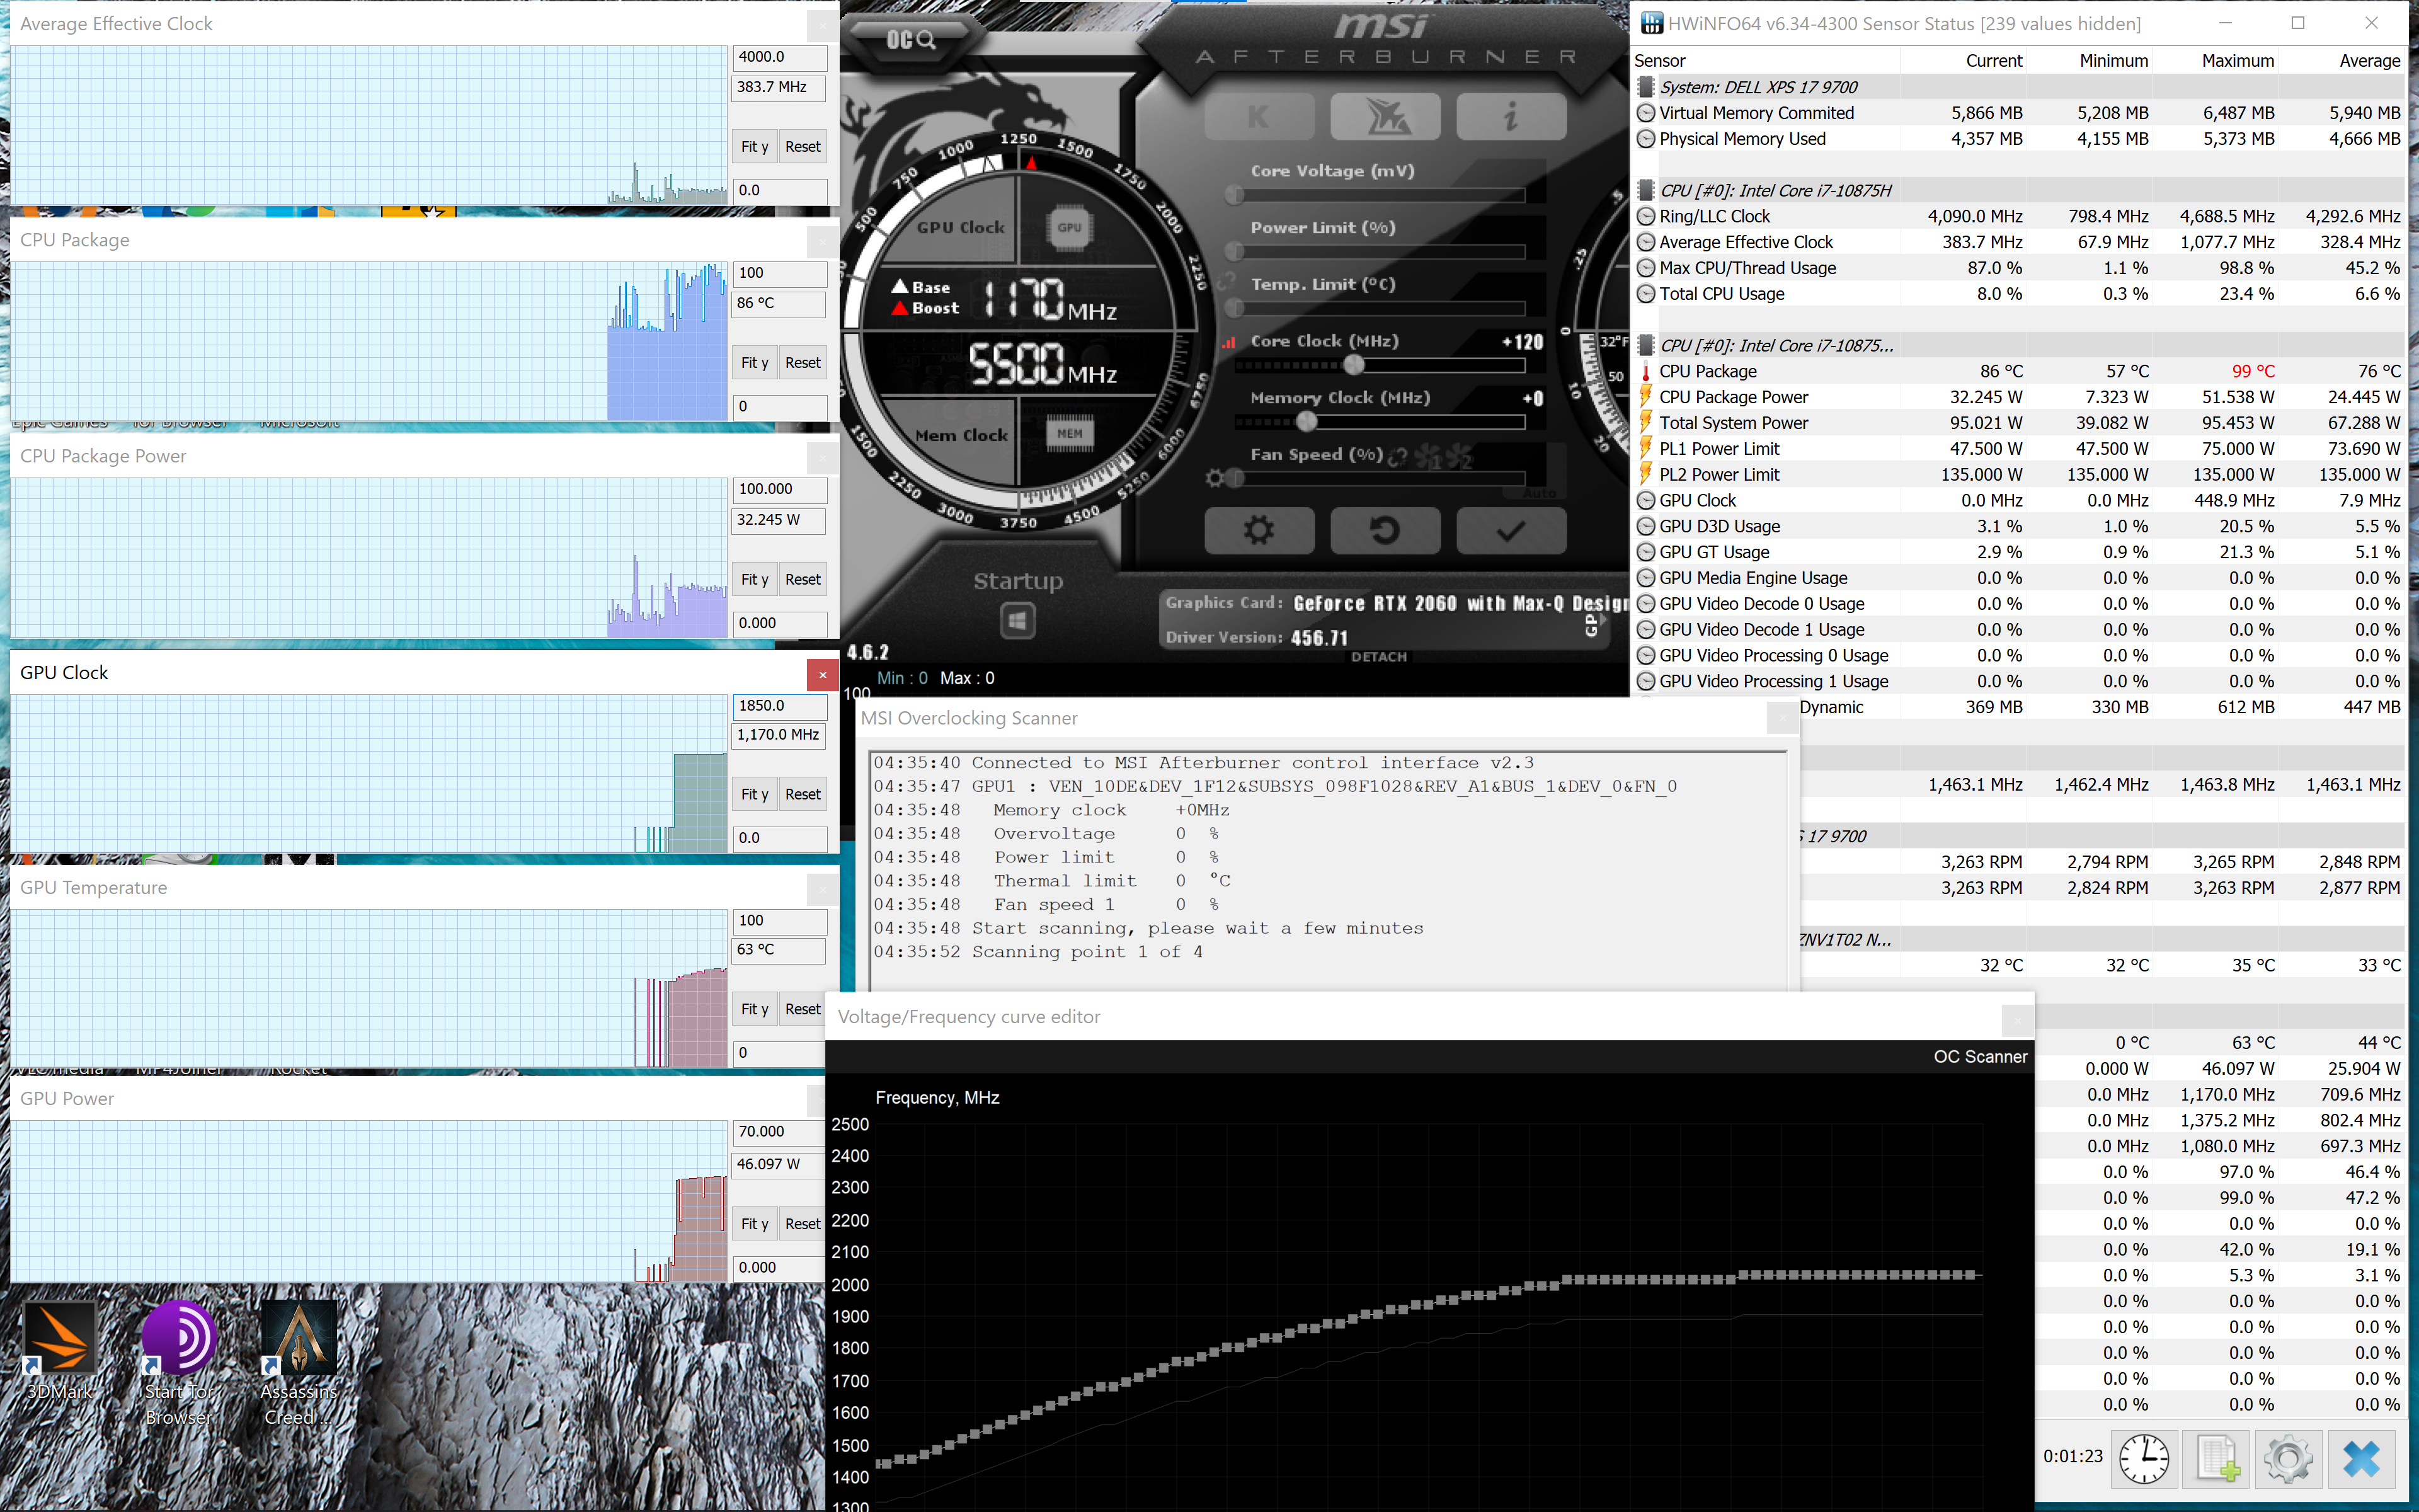Click Reset in GPU Clock graph window
The height and width of the screenshot is (1512, 2419).
(x=803, y=794)
